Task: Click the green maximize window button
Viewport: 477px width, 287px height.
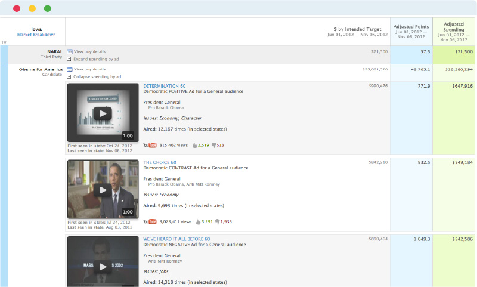Action: pos(48,8)
